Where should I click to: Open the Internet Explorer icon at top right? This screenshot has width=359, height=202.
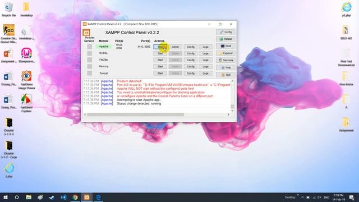(347, 10)
